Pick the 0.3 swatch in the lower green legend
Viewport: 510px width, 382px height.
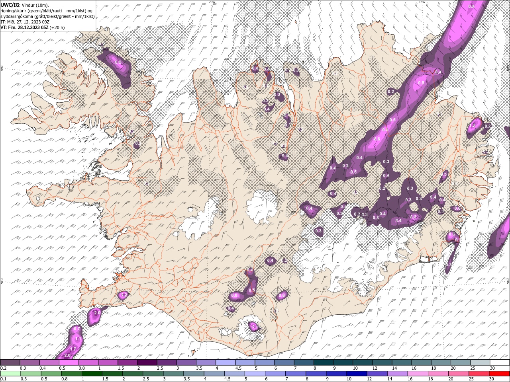31,373
